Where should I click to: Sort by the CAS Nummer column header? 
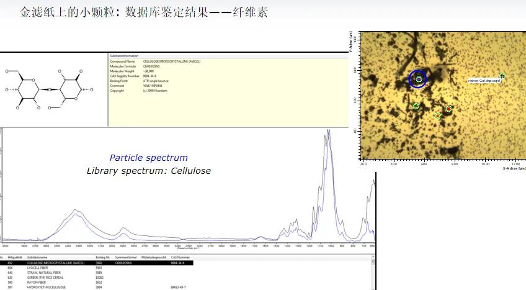point(180,258)
